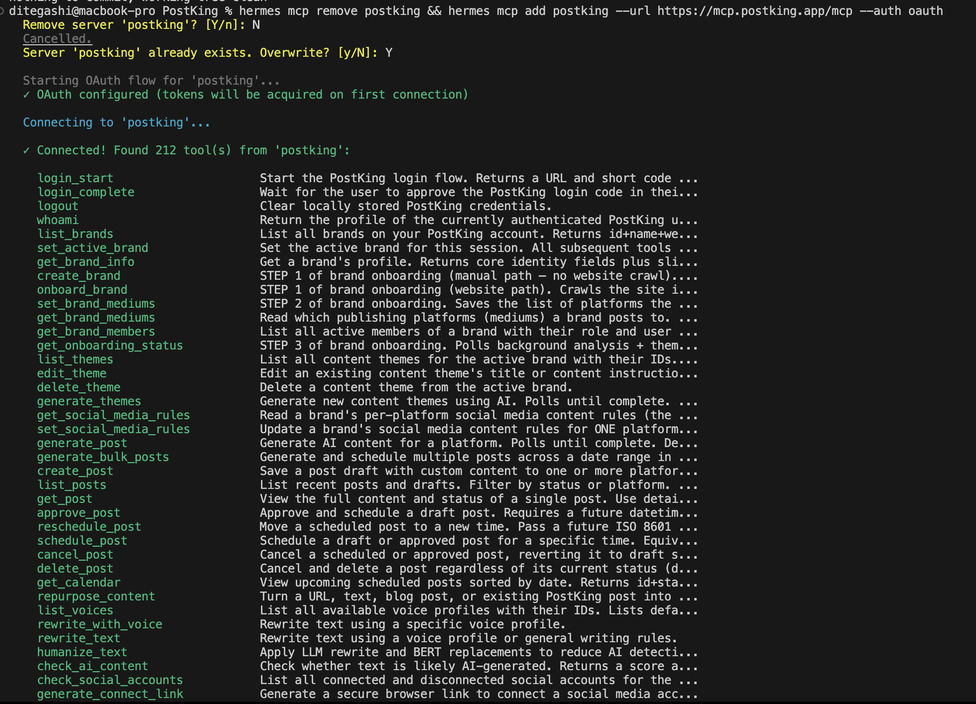Select the edit_theme tool name
Viewport: 976px width, 704px height.
tap(72, 373)
